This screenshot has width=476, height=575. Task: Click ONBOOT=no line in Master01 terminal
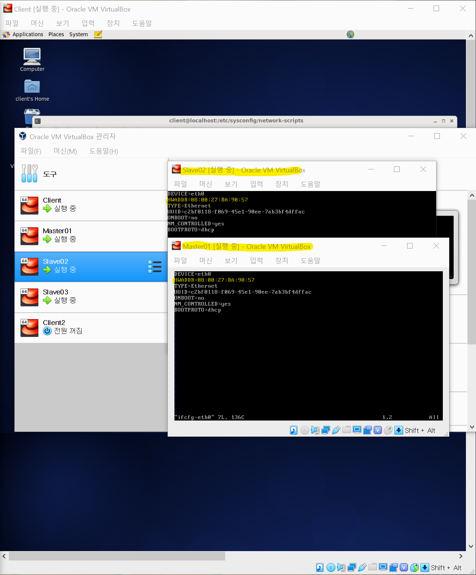coord(189,298)
